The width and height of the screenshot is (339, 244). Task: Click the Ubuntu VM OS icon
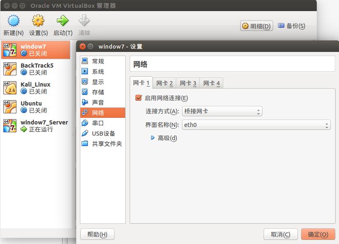(x=10, y=107)
